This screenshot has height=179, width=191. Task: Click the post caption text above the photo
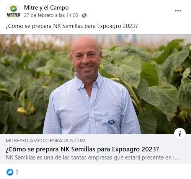click(72, 26)
